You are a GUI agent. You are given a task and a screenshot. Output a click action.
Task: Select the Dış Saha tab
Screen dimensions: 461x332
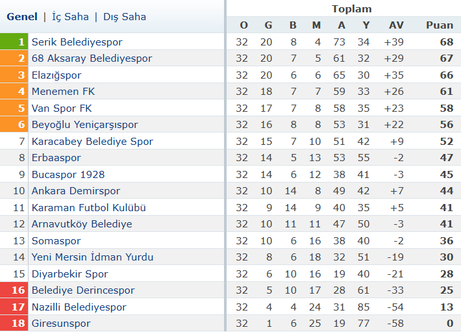pos(125,17)
